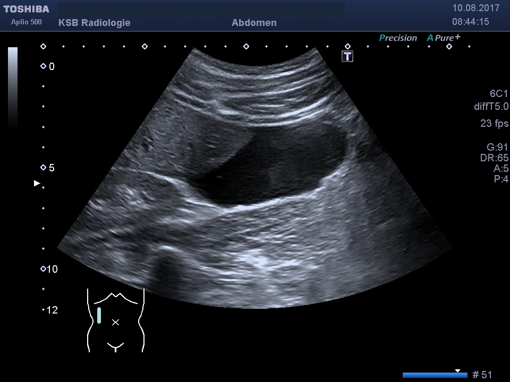Screen dimensions: 510x382
Task: Click the 'TOSHIBA' logo text
Action: tap(27, 9)
